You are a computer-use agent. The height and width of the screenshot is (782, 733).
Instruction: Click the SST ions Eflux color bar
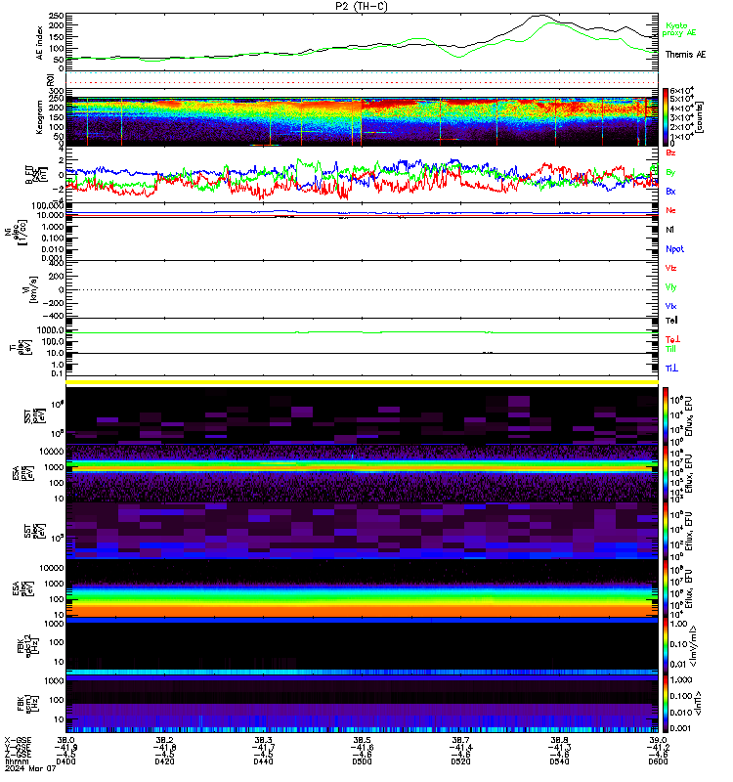pos(666,414)
